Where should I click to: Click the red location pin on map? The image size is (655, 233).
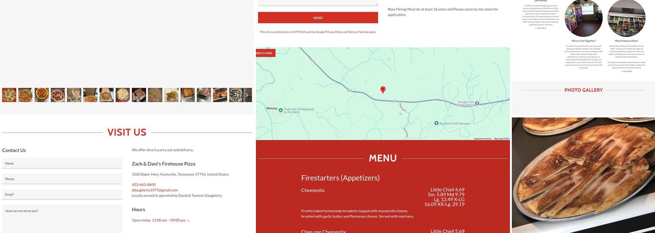(x=383, y=89)
